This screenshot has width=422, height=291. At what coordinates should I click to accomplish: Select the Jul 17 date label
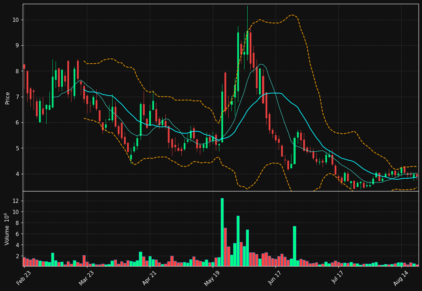pos(338,278)
